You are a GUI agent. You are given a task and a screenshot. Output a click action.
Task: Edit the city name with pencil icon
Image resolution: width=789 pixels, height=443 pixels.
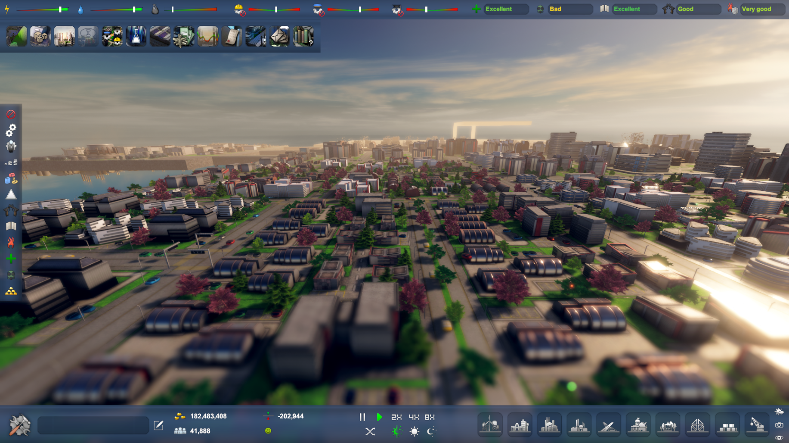(x=158, y=425)
